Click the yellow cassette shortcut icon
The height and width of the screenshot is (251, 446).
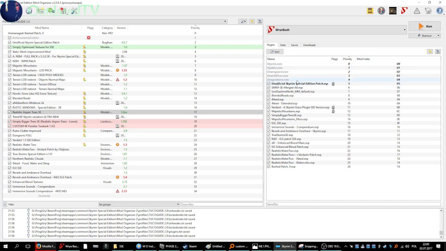370,11
